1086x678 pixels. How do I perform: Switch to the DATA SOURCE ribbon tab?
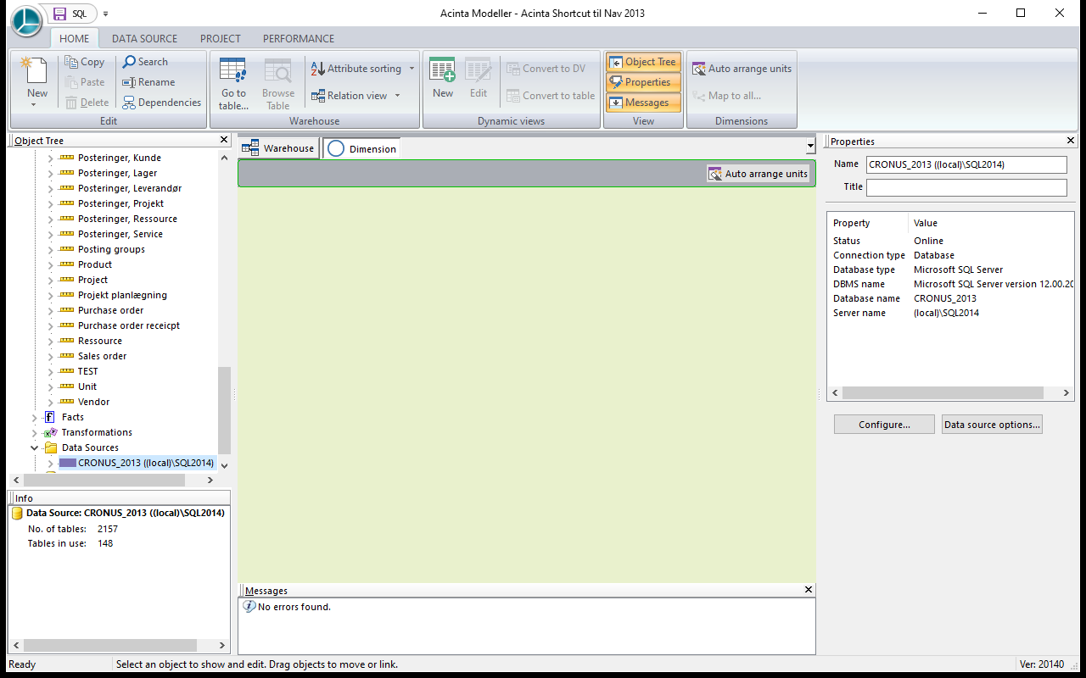click(x=145, y=38)
